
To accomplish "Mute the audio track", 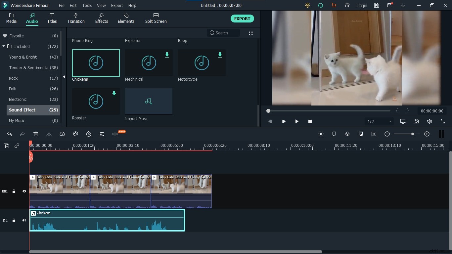I will coord(24,220).
